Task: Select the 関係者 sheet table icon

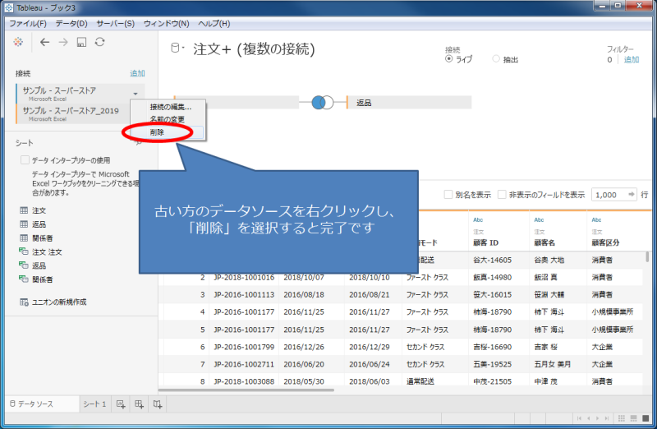Action: point(24,238)
